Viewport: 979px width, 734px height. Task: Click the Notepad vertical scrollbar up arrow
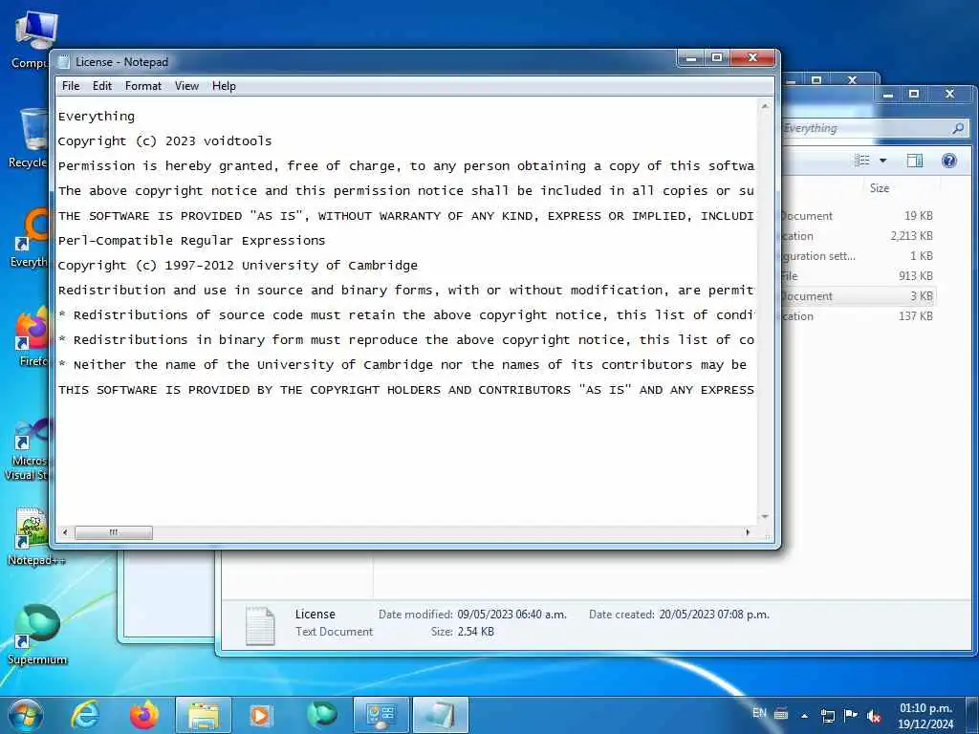tap(765, 107)
